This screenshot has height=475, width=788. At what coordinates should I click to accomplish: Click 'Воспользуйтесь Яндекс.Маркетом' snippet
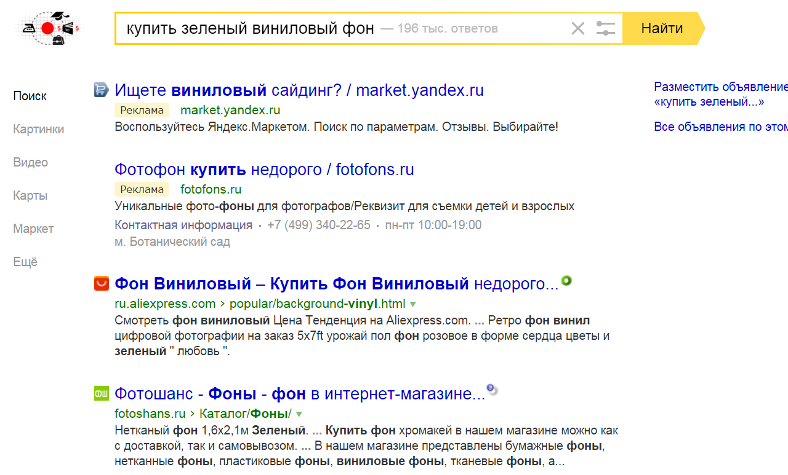click(x=336, y=127)
